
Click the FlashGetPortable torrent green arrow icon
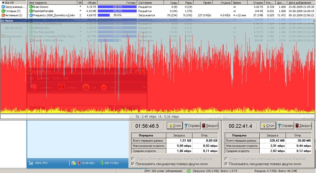[31, 11]
